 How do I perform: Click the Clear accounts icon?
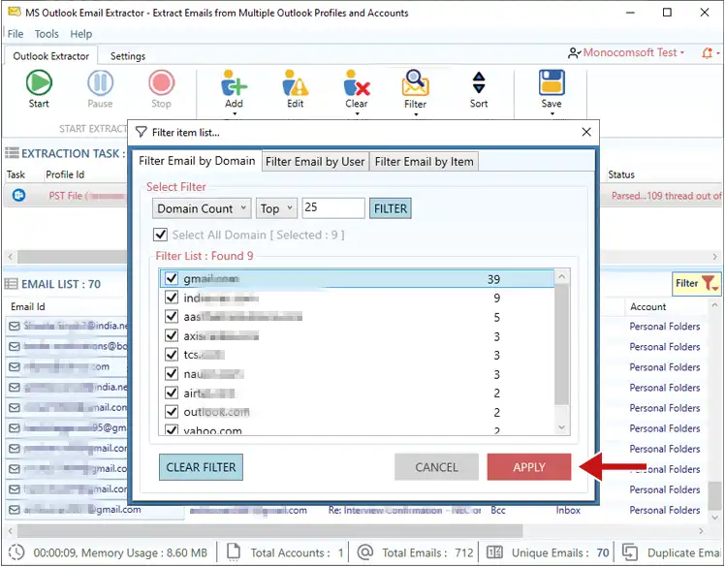(x=357, y=82)
